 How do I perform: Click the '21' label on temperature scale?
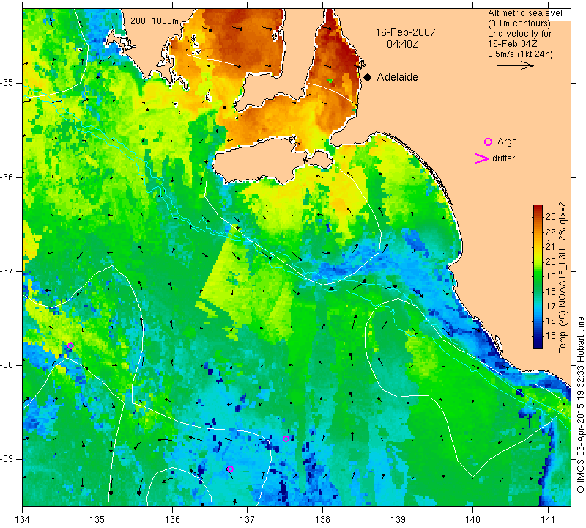[x=551, y=246]
